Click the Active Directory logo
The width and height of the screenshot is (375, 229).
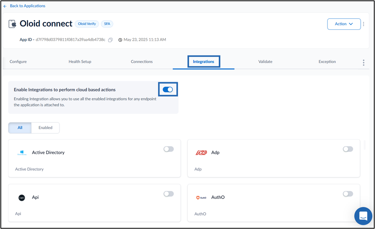(22, 152)
